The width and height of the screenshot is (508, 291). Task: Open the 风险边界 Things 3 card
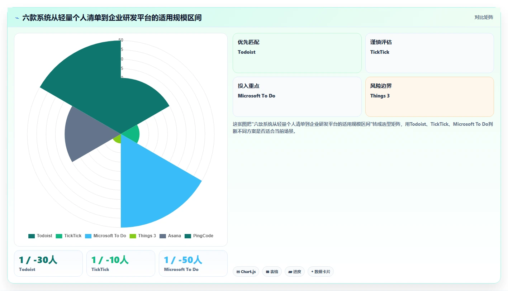point(429,97)
